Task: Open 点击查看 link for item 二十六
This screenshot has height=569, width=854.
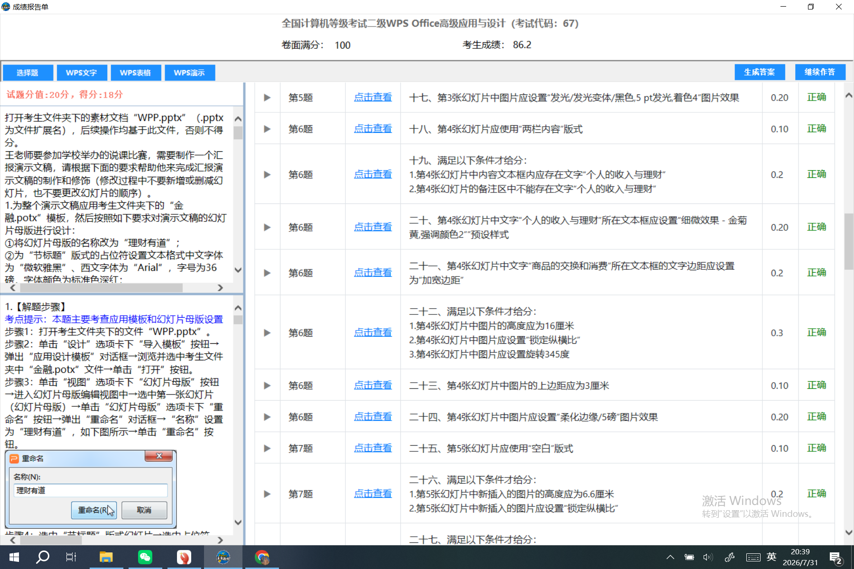Action: [373, 494]
